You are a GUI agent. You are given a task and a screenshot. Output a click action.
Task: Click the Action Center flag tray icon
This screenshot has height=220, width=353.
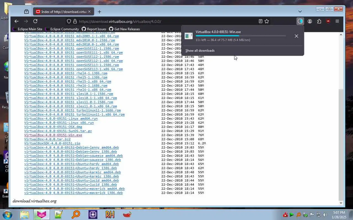tap(312, 215)
